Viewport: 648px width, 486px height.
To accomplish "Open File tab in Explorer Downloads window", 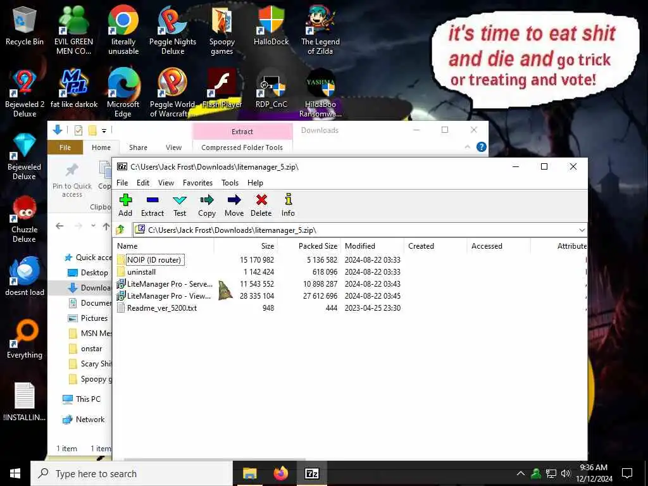I will coord(65,147).
